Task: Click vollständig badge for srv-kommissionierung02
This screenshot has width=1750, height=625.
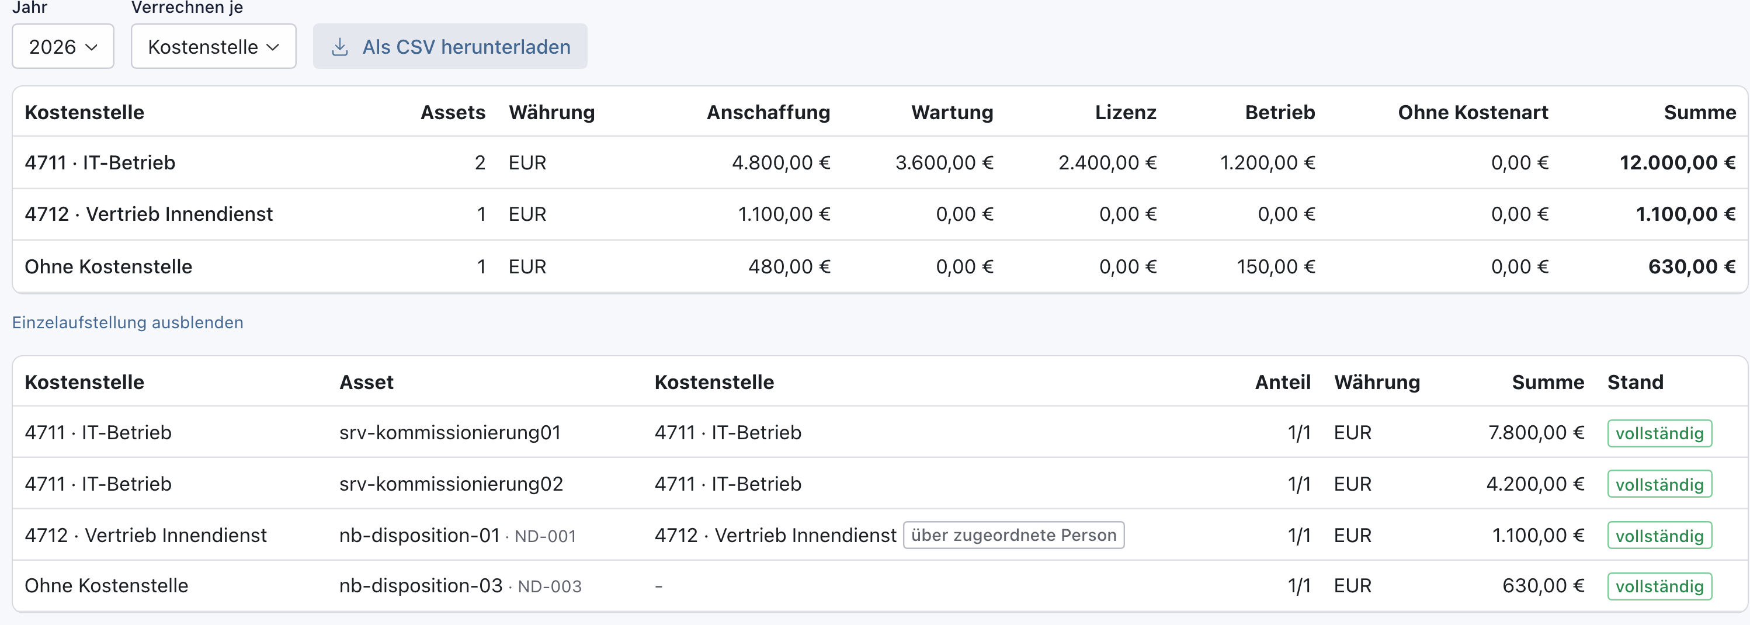Action: (1659, 484)
